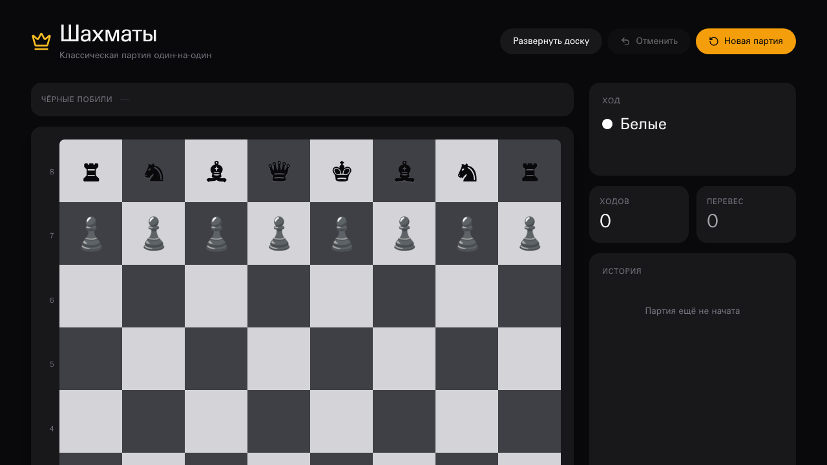This screenshot has width=827, height=465.
Task: Click the empty square b4
Action: point(154,422)
